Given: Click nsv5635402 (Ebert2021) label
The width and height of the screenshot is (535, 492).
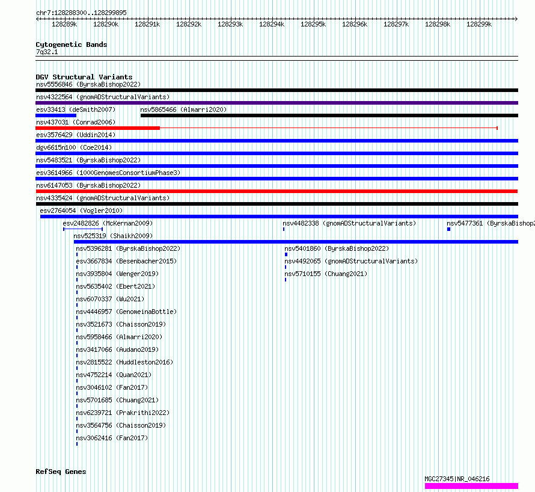Looking at the screenshot, I should click(x=115, y=286).
